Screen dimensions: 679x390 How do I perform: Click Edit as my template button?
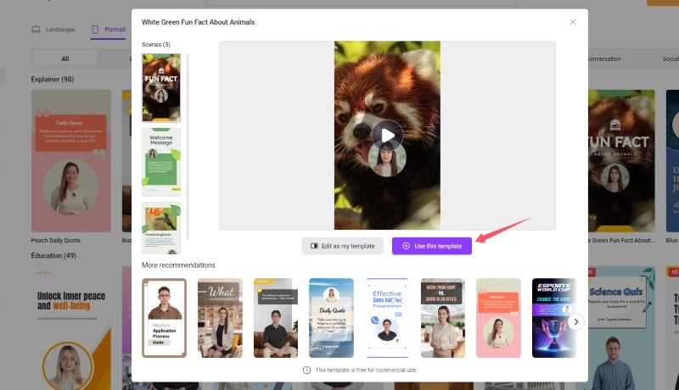tap(342, 246)
